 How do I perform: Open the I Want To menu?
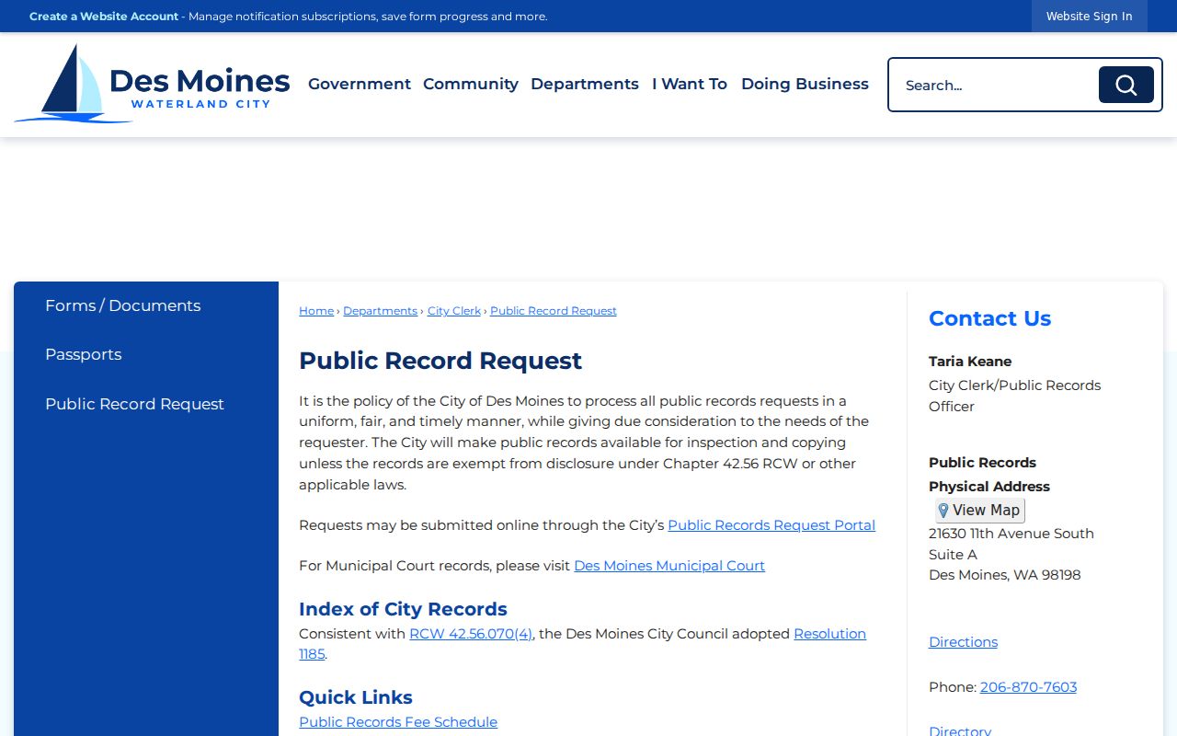690,84
